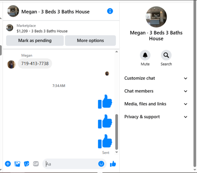
Task: Click chevron next to Customize chat
Action: point(186,78)
